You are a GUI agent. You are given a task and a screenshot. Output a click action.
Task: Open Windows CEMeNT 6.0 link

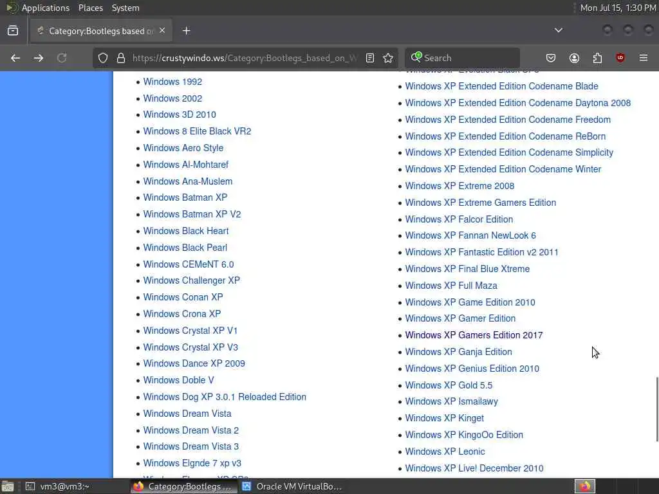coord(189,264)
